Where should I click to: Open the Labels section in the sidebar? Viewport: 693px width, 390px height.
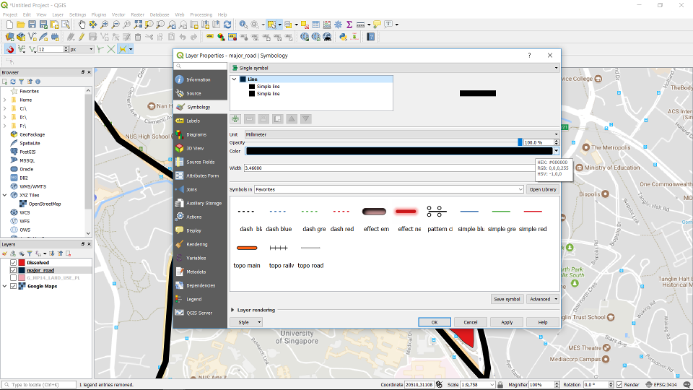click(x=193, y=121)
